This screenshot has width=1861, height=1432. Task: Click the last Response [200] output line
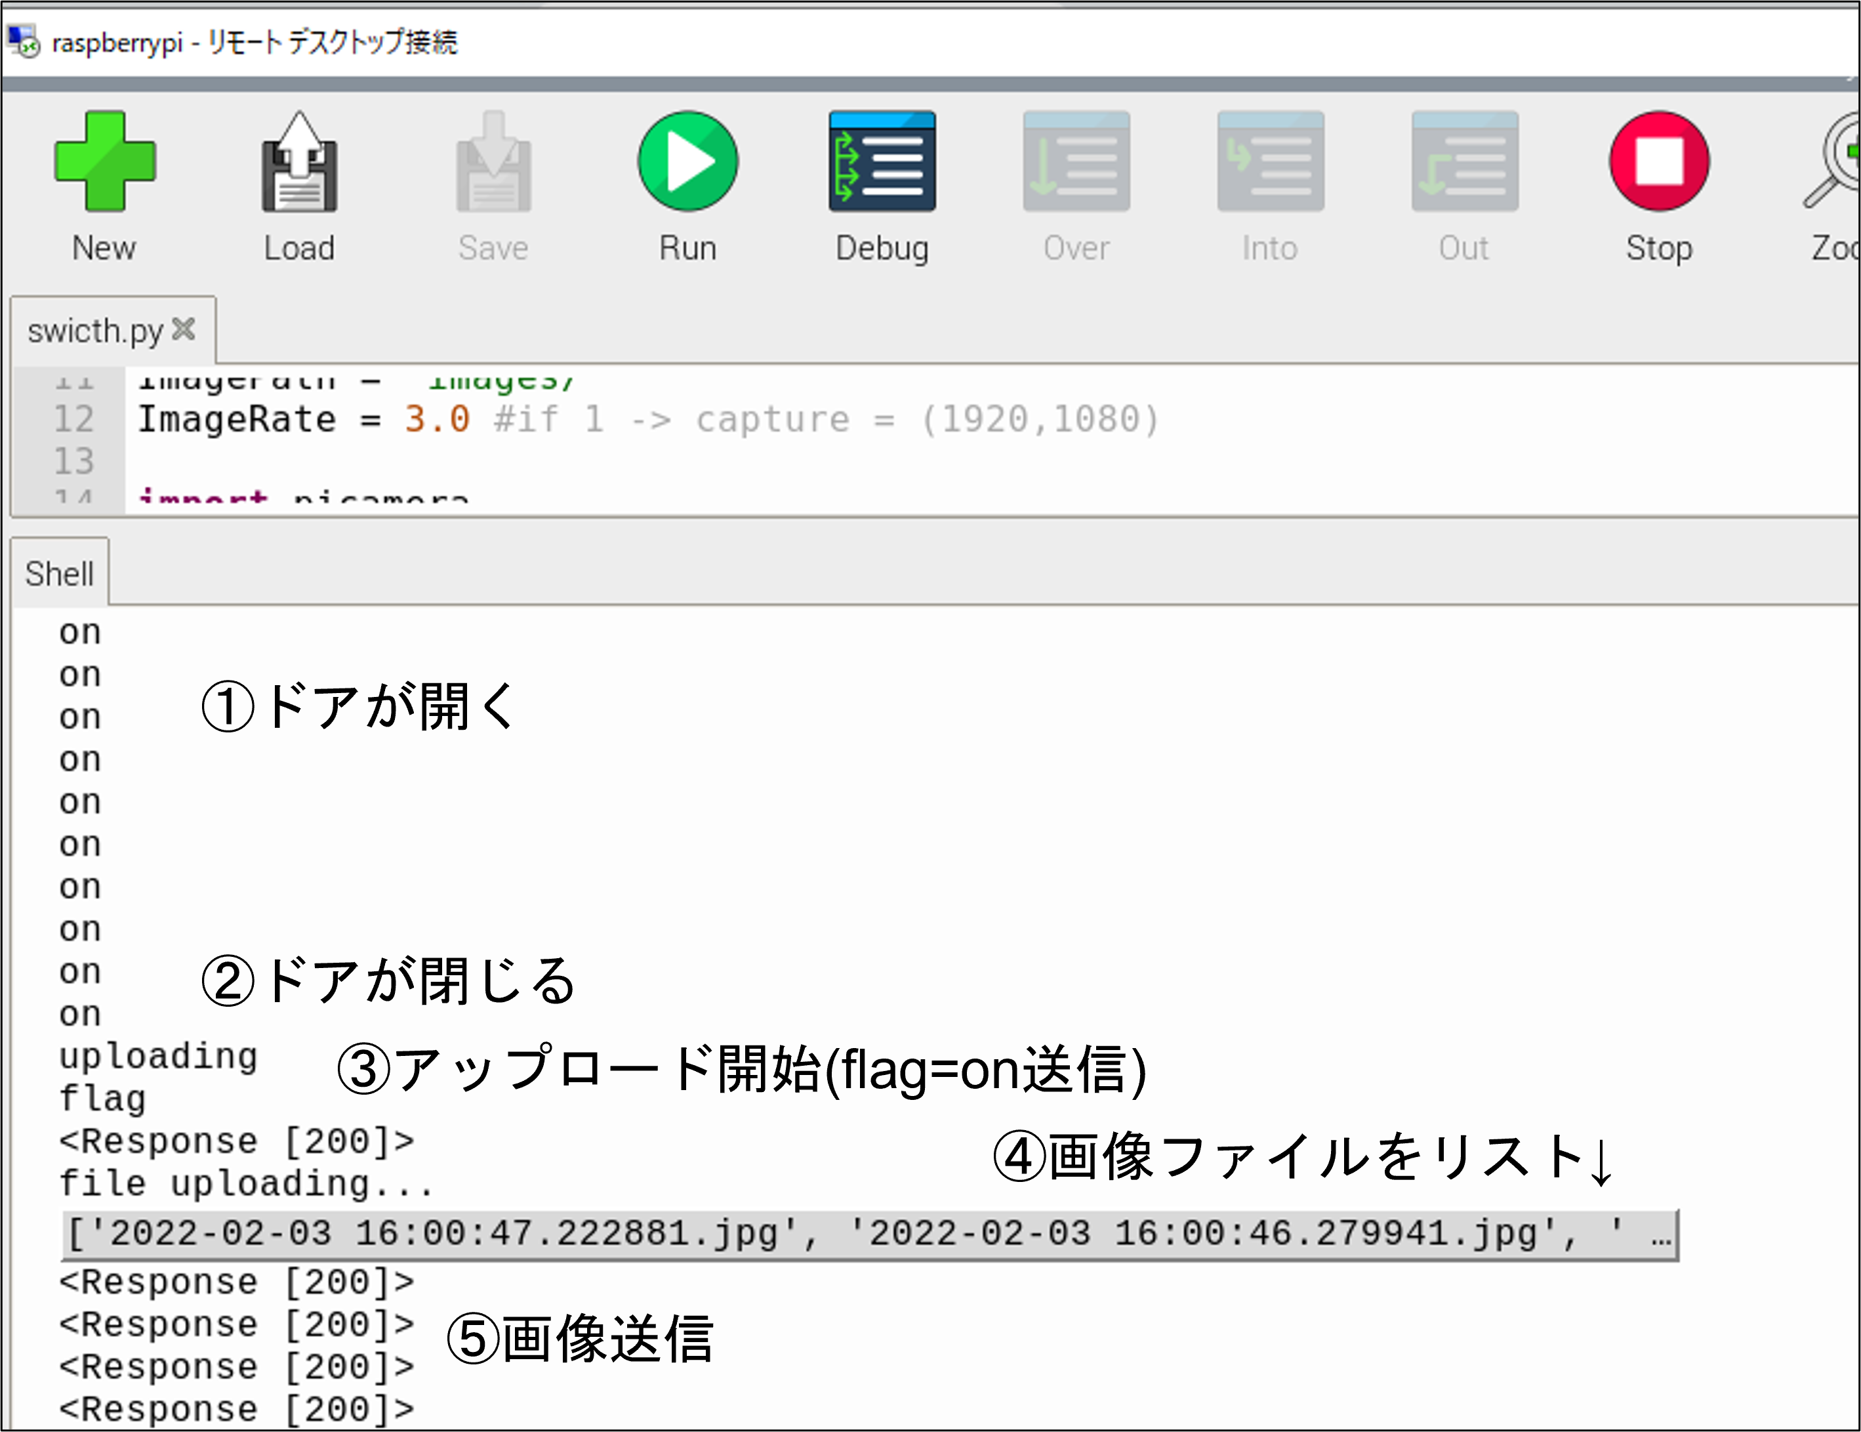click(x=236, y=1409)
